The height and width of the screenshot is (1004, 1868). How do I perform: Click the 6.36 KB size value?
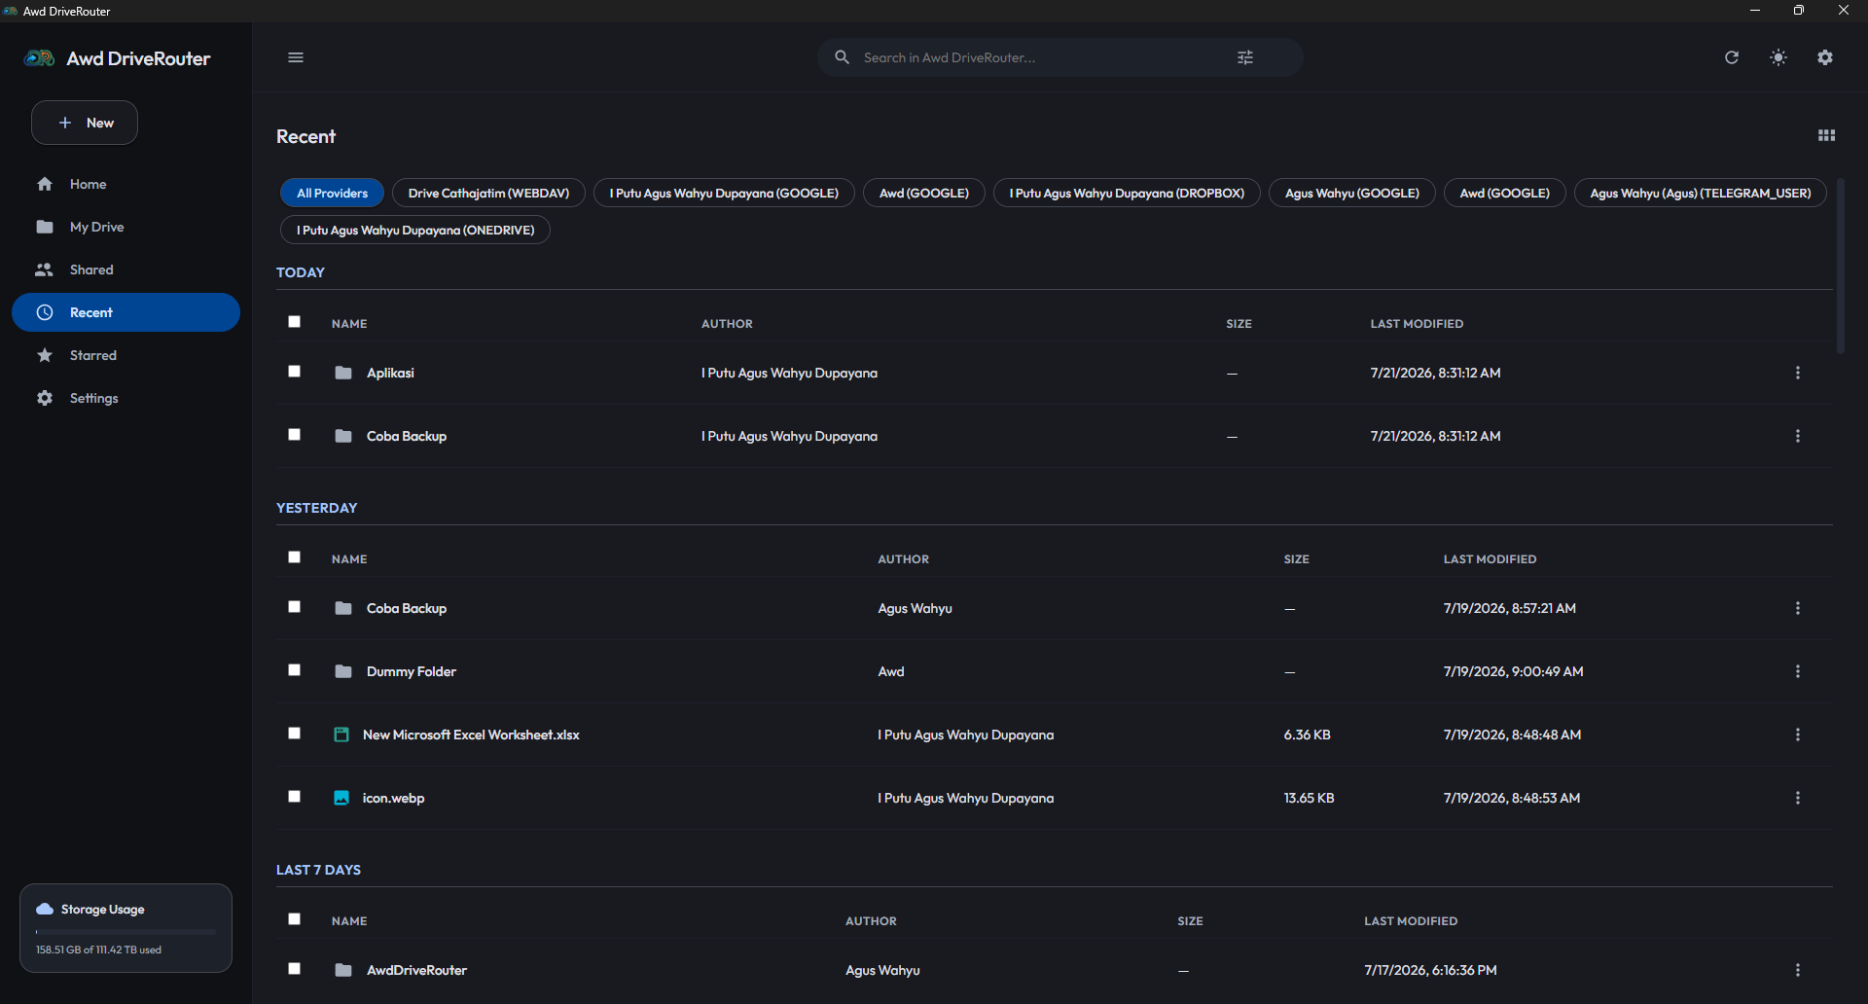1307,735
